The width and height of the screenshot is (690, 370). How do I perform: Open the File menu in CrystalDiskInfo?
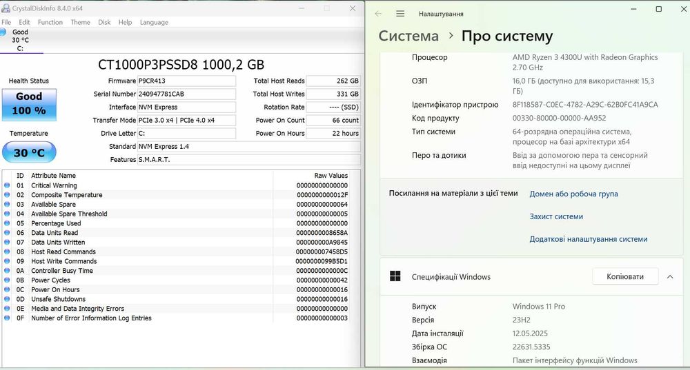[6, 22]
